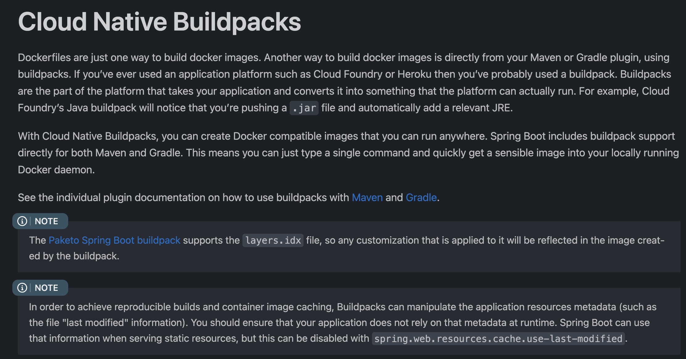Click the note text ed by the buildpack
This screenshot has height=359, width=686.
pyautogui.click(x=74, y=256)
